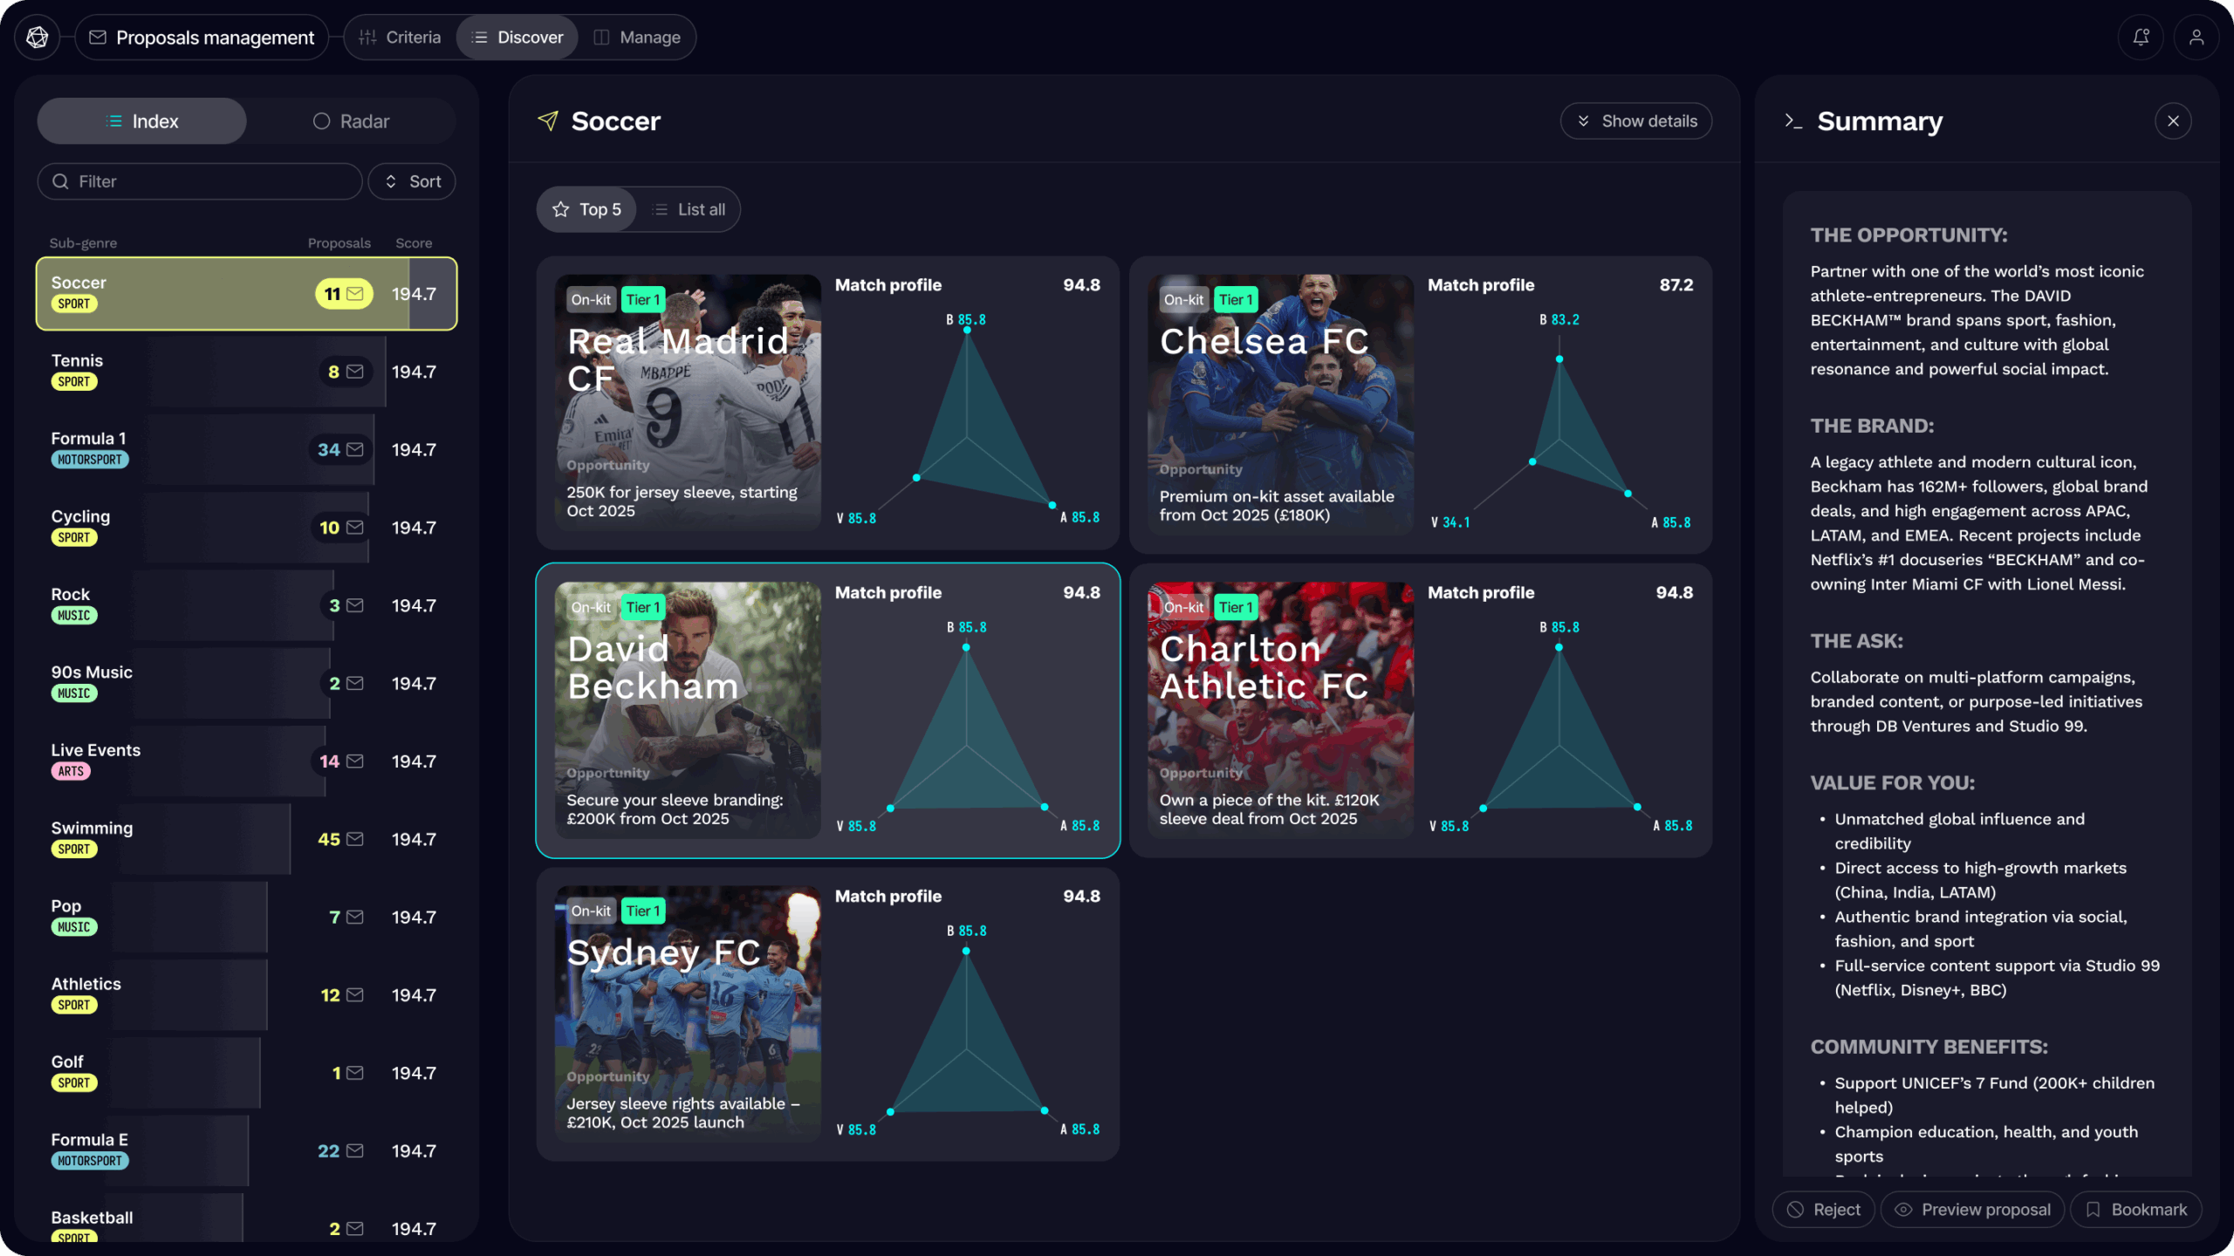Switch to Radar view
The height and width of the screenshot is (1256, 2234).
[x=351, y=121]
